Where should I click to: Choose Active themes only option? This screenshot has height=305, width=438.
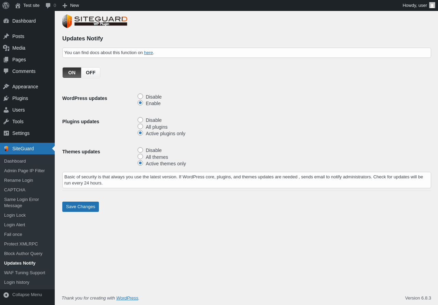point(140,163)
